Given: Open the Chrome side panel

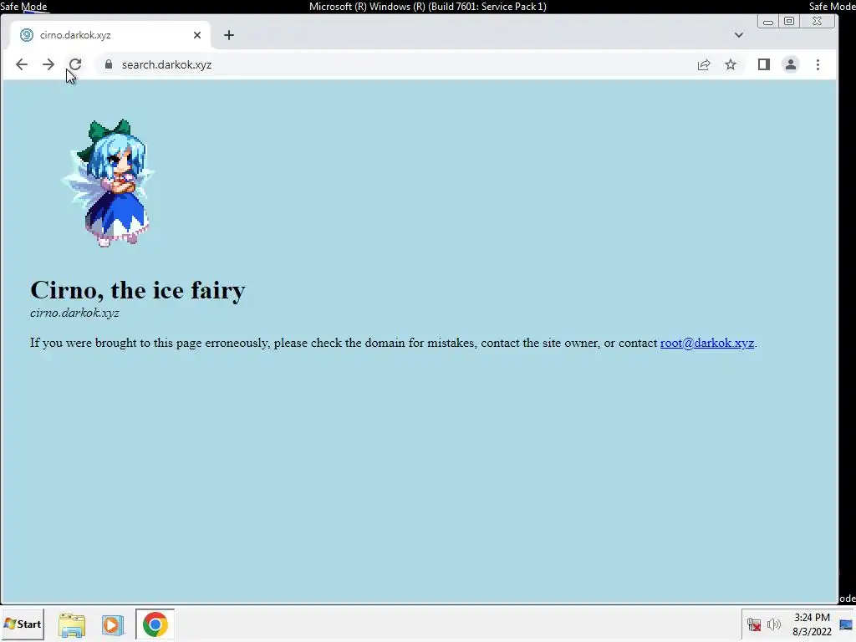Looking at the screenshot, I should 764,64.
